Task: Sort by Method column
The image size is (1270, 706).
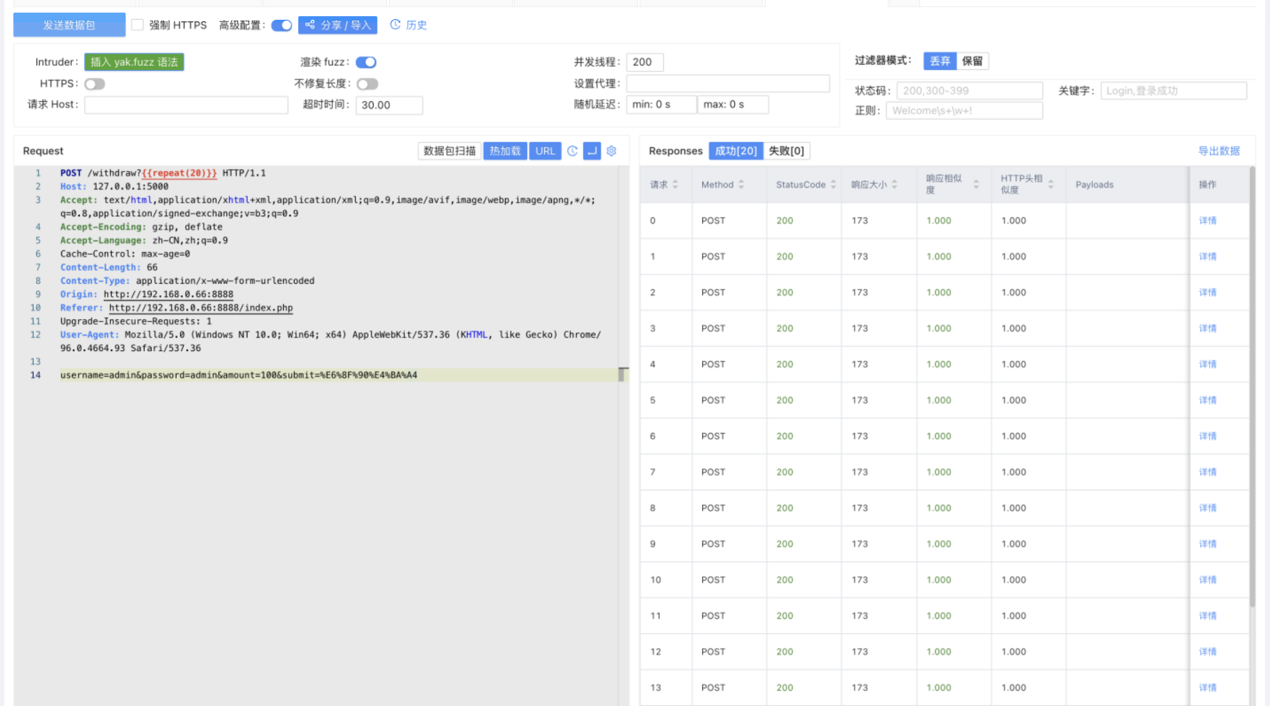Action: point(741,184)
